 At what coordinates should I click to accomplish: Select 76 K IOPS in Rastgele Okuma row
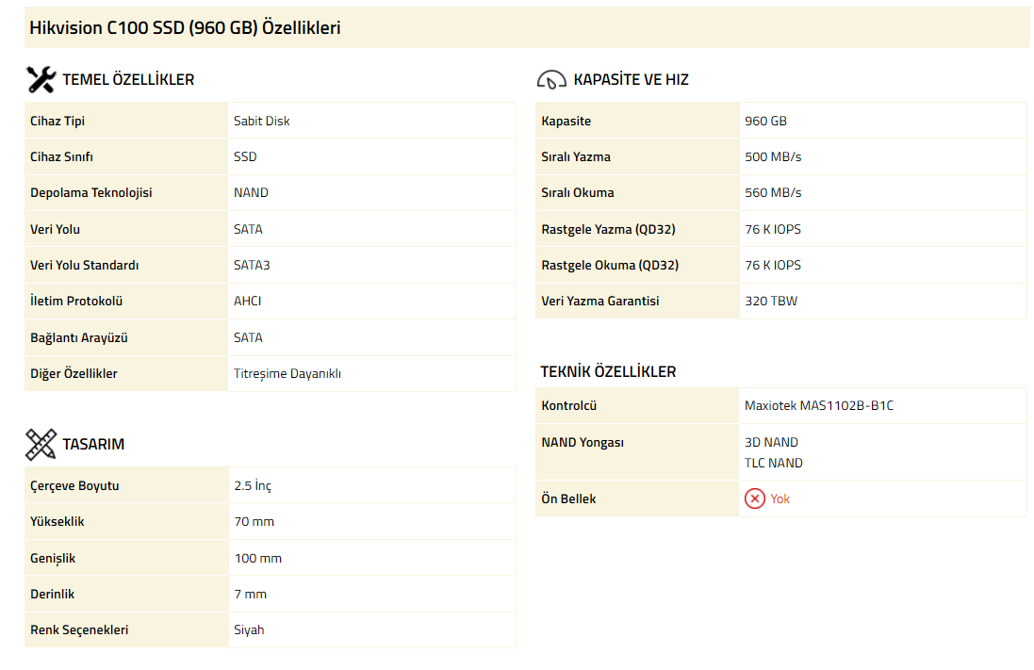point(773,265)
